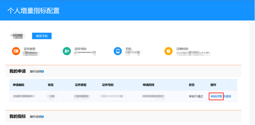The width and height of the screenshot is (255, 125).
Task: Click the question mark icon beside 我的申请
Action: (43, 72)
